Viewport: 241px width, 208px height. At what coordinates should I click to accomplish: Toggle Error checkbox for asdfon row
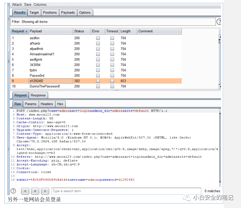tap(98, 38)
